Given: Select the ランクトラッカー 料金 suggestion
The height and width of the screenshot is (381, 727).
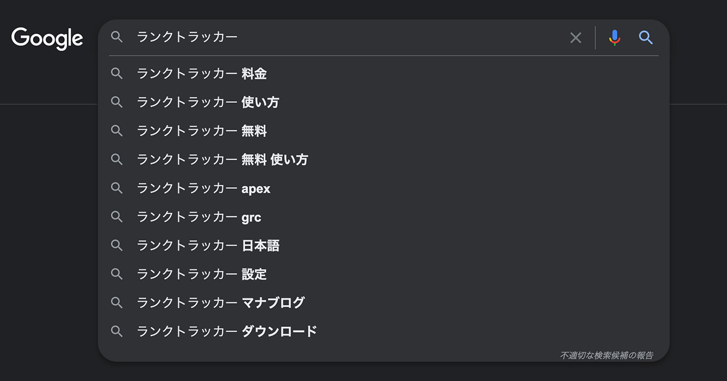Looking at the screenshot, I should coord(202,74).
